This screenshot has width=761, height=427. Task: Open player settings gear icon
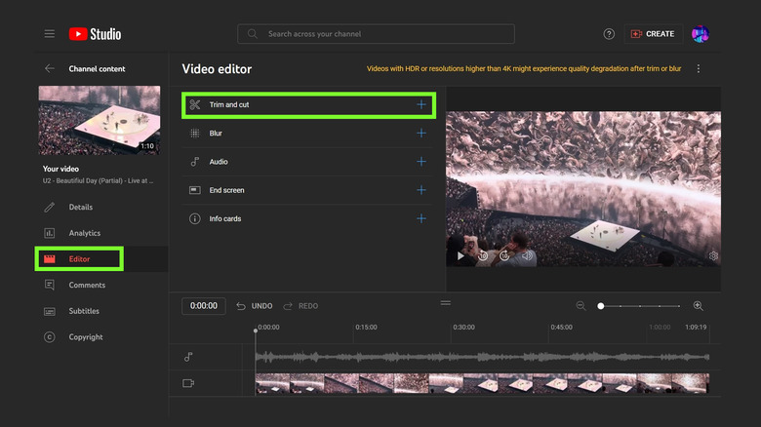coord(713,255)
